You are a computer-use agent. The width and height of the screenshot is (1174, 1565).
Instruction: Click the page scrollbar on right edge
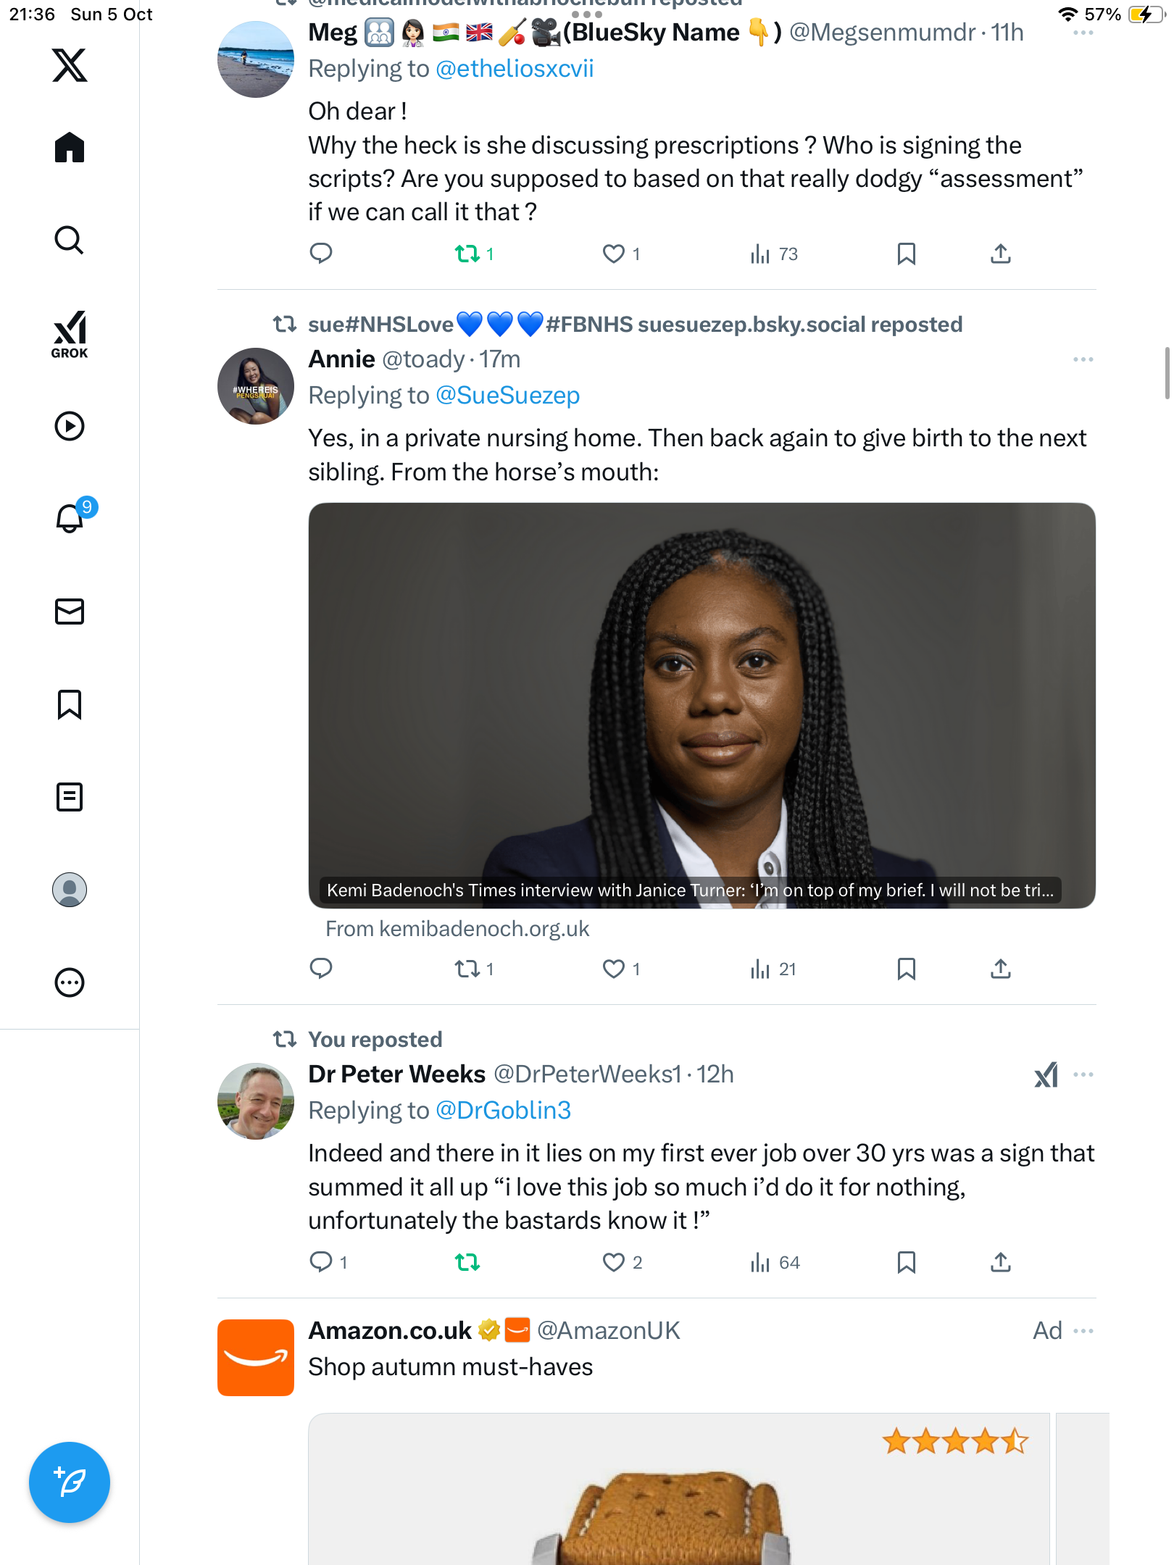1167,373
